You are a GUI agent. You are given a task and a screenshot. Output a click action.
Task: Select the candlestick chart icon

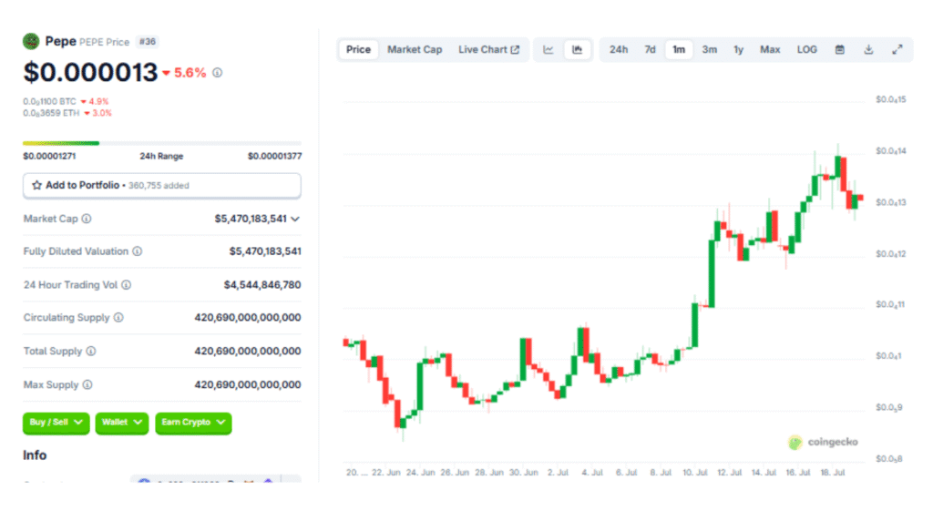click(x=577, y=49)
